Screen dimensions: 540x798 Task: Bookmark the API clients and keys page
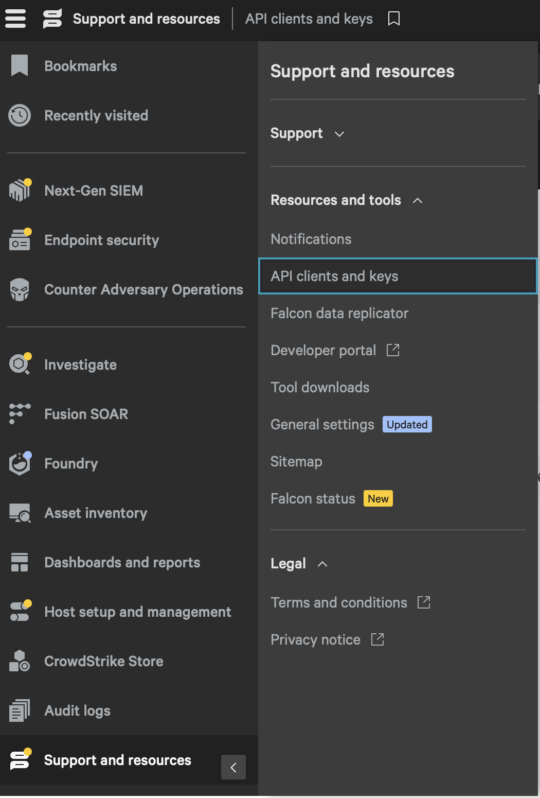coord(393,19)
